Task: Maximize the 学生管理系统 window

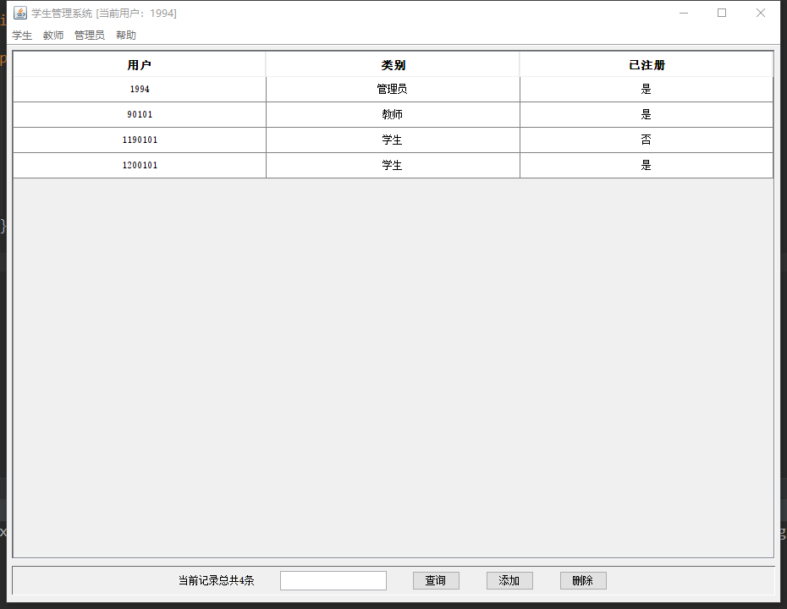Action: tap(722, 13)
